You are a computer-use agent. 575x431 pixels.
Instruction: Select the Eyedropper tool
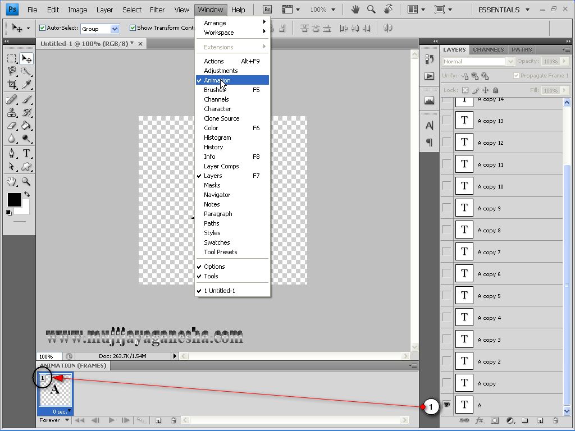pos(26,84)
